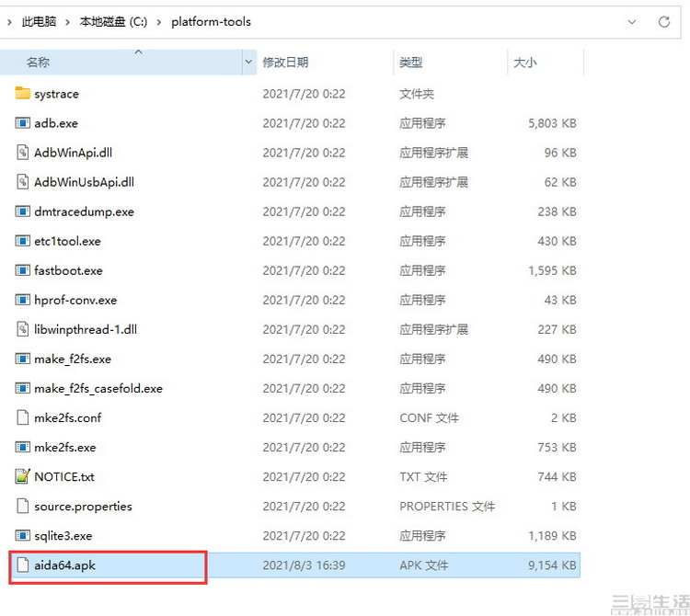Select the fastboot.exe file name
The width and height of the screenshot is (690, 616).
click(69, 270)
